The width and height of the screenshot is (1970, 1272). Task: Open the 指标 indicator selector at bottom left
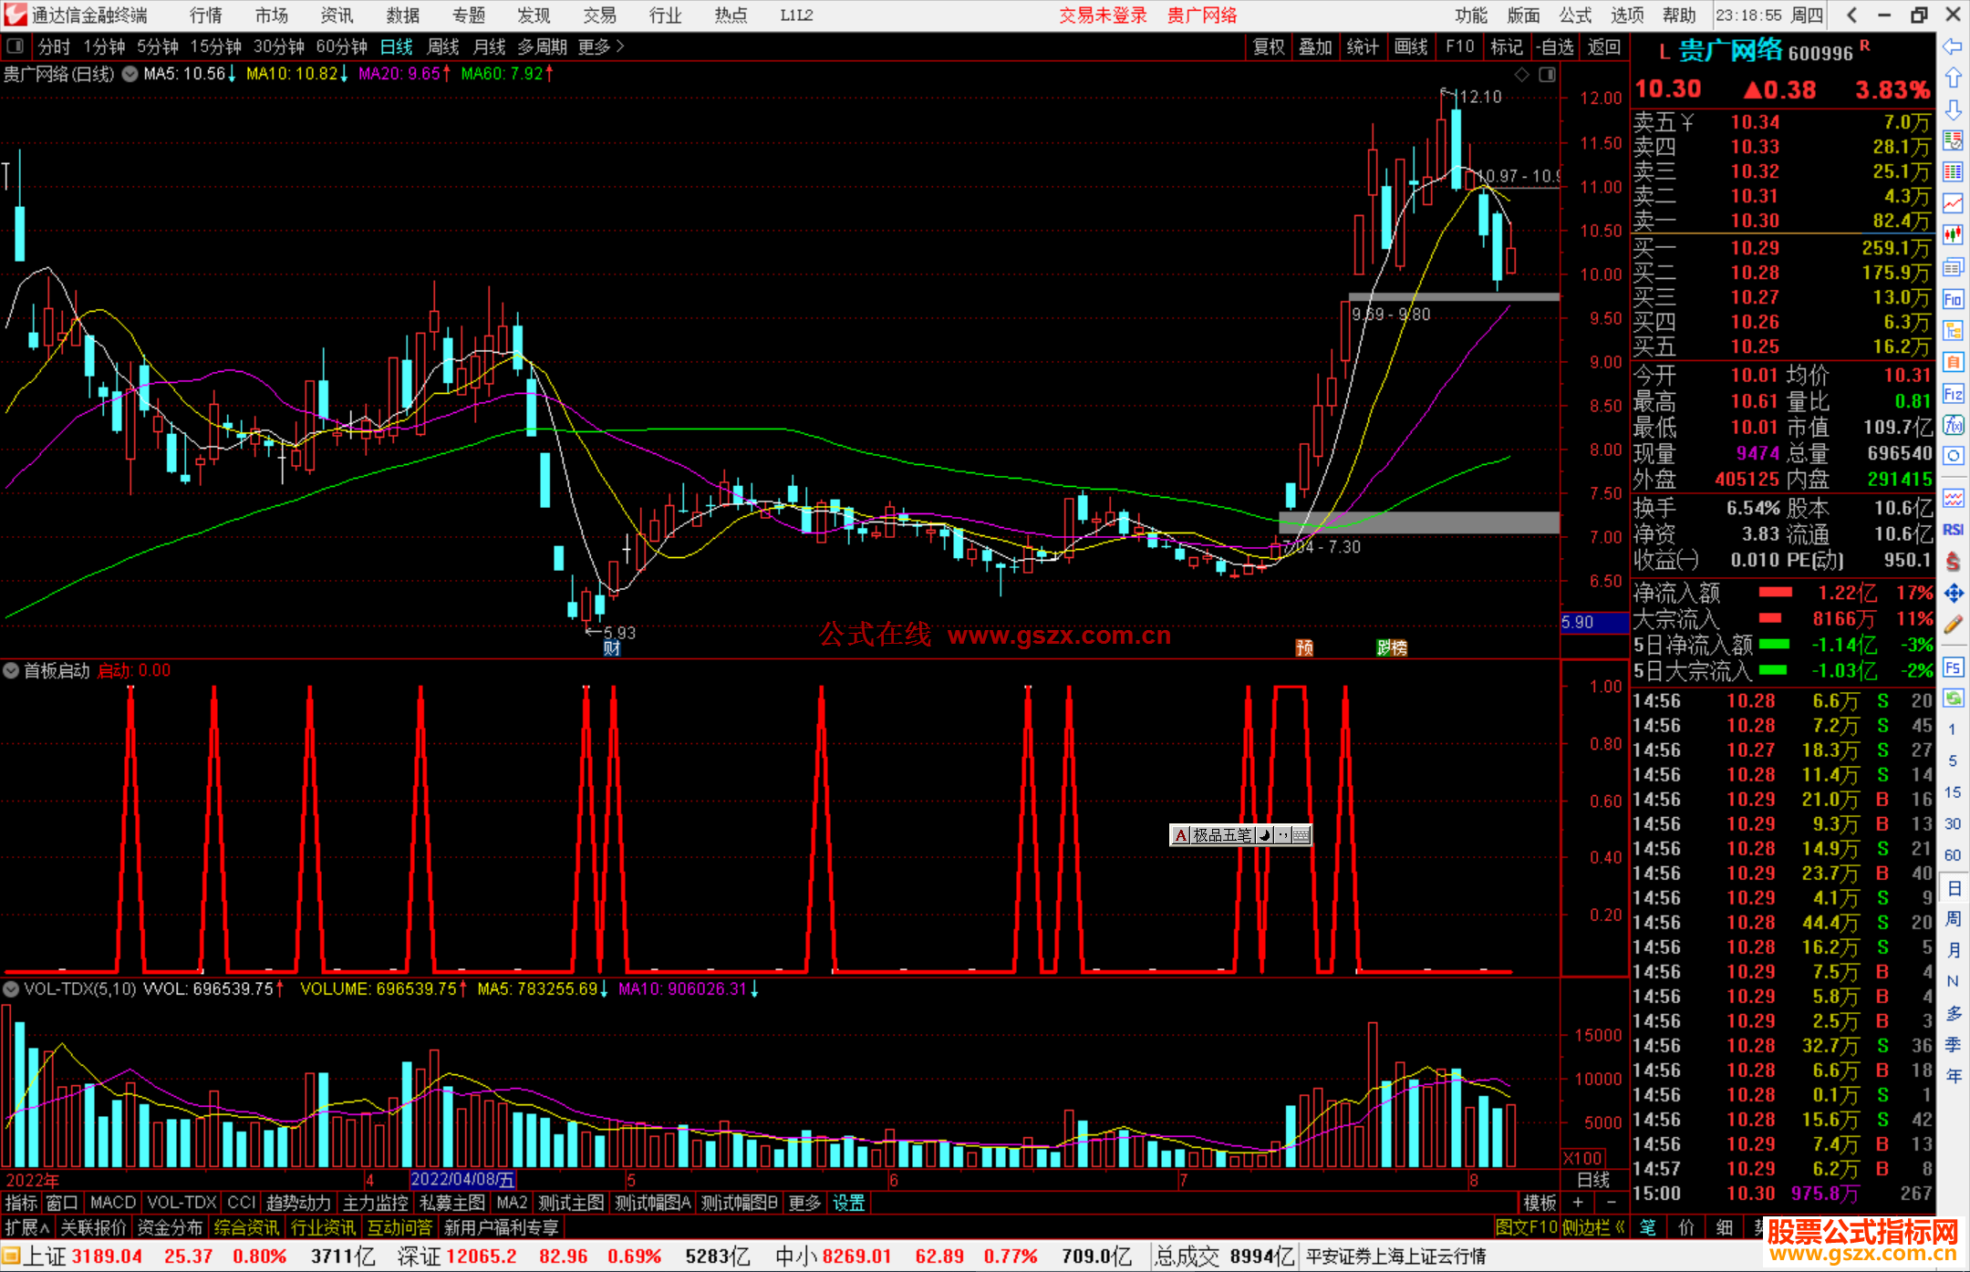point(21,1203)
